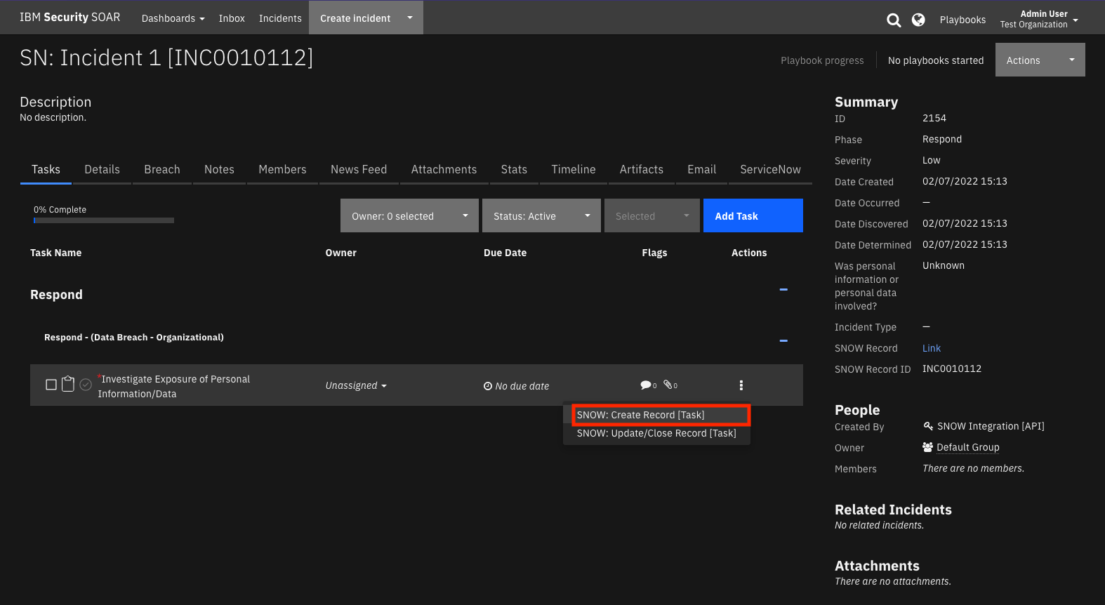The height and width of the screenshot is (605, 1105).
Task: Click the globe icon in header
Action: coord(918,20)
